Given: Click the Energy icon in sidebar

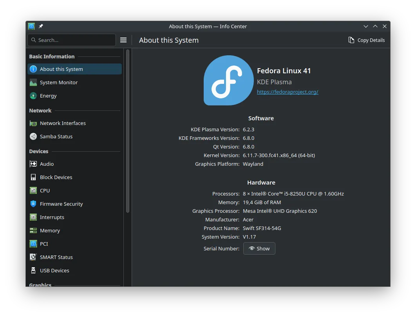Looking at the screenshot, I should click(33, 96).
